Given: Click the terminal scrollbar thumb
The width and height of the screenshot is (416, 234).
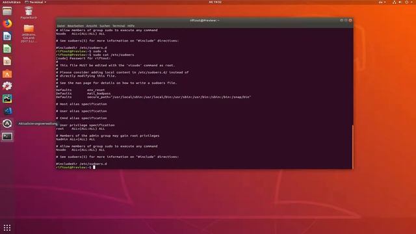Looking at the screenshot, I should (352, 146).
